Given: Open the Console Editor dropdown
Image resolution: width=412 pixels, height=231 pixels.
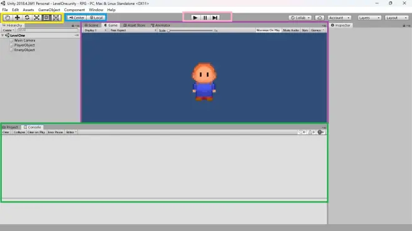Looking at the screenshot, I should point(71,132).
